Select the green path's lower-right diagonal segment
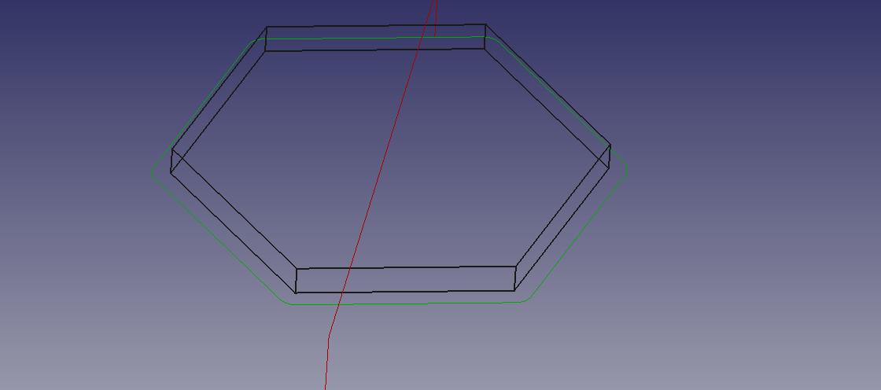This screenshot has height=390, width=881. (x=578, y=236)
